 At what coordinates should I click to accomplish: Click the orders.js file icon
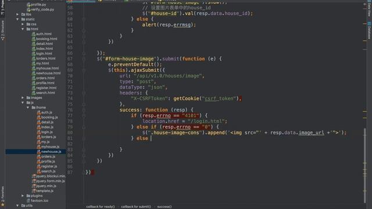pos(39,156)
